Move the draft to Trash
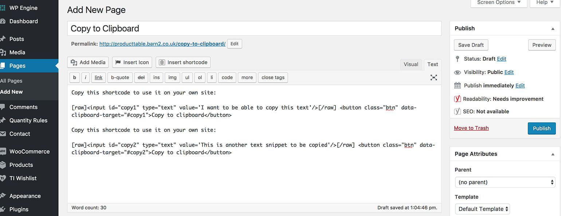This screenshot has width=561, height=216. [x=471, y=128]
